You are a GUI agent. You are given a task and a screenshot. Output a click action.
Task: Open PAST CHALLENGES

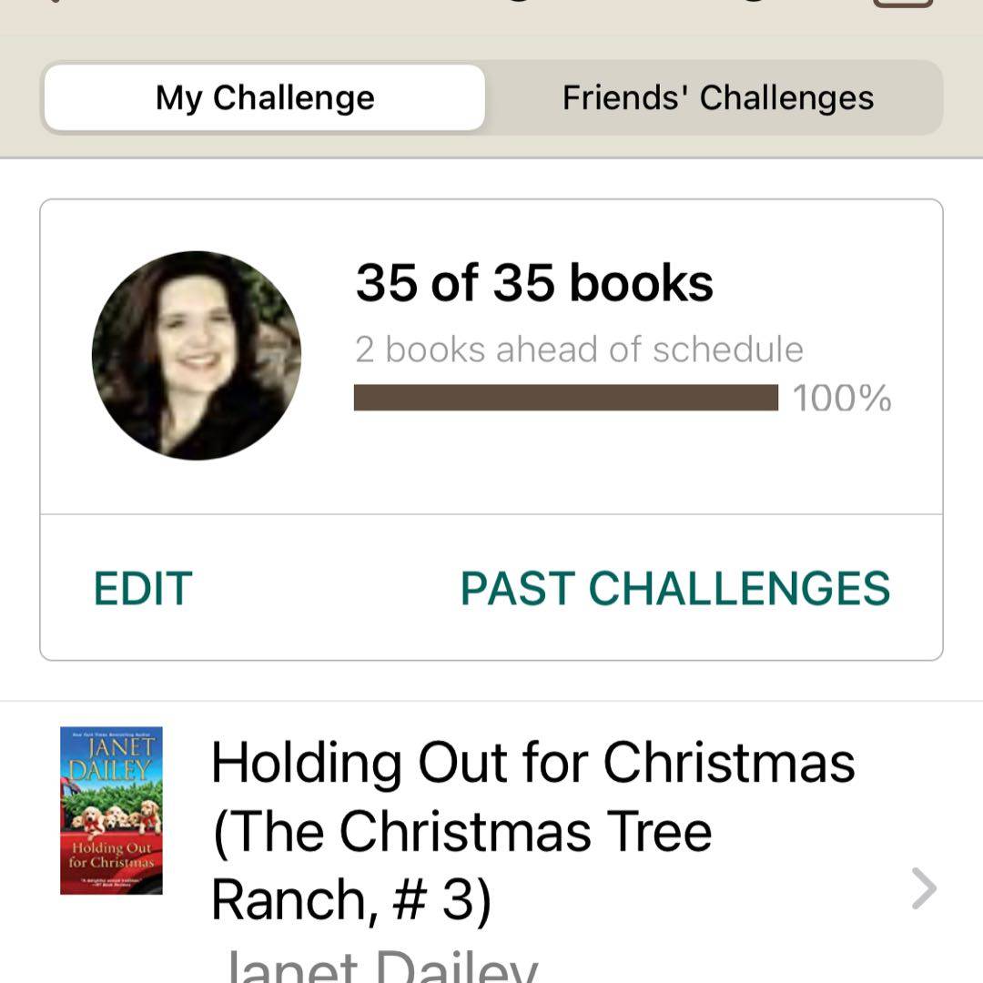pos(674,589)
